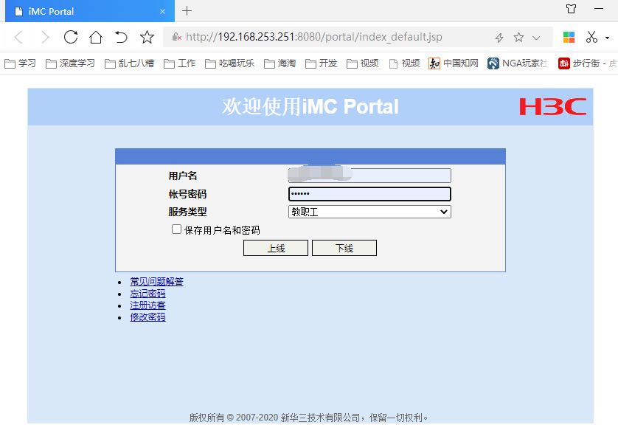Open the scissors tool dropdown arrow
The width and height of the screenshot is (618, 436).
click(x=607, y=38)
